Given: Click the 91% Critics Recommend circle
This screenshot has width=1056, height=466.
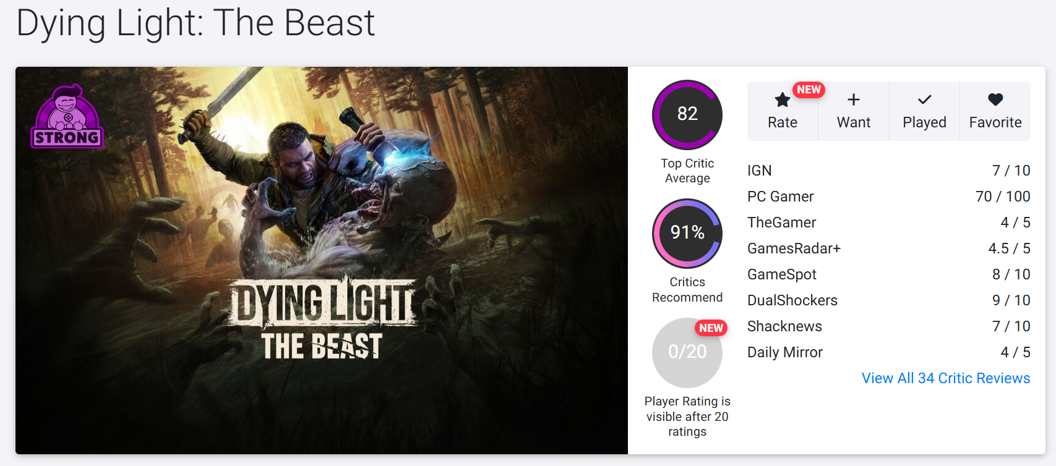Looking at the screenshot, I should point(687,233).
